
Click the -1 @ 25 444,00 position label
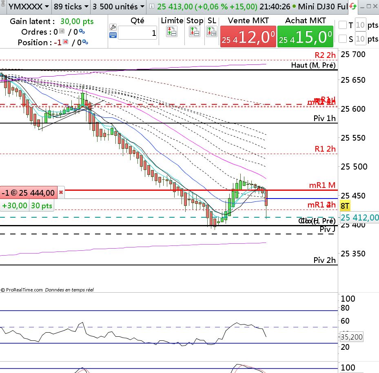point(29,192)
